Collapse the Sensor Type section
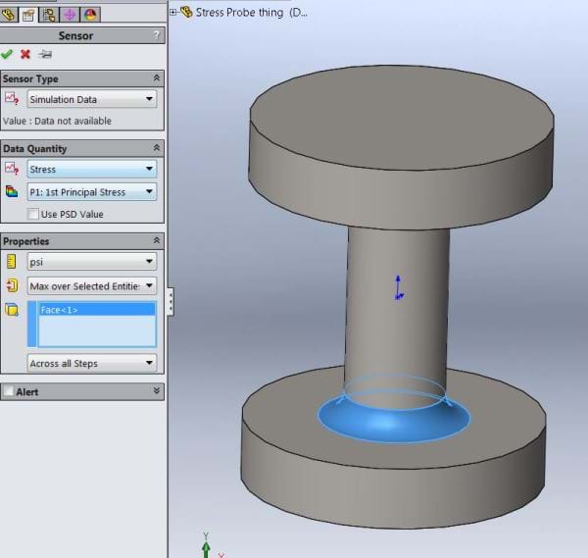Screen dimensions: 588x558 click(x=157, y=77)
